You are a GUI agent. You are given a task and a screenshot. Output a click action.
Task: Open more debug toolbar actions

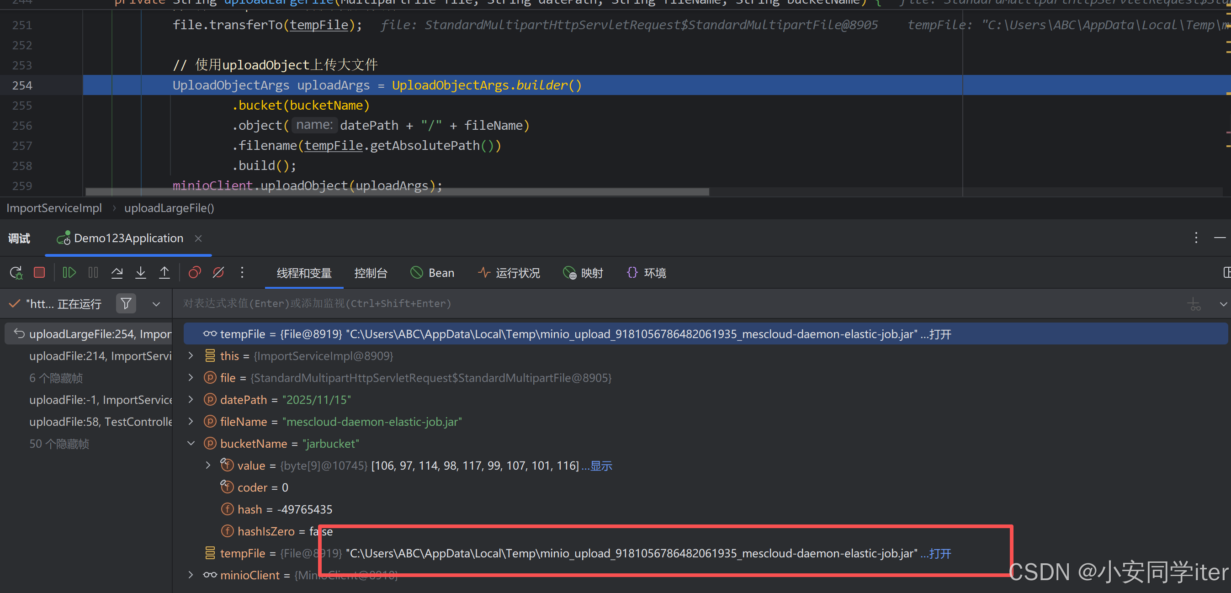pos(242,273)
